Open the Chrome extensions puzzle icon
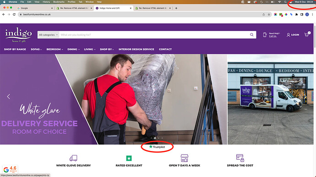316x177 pixels. pos(296,15)
